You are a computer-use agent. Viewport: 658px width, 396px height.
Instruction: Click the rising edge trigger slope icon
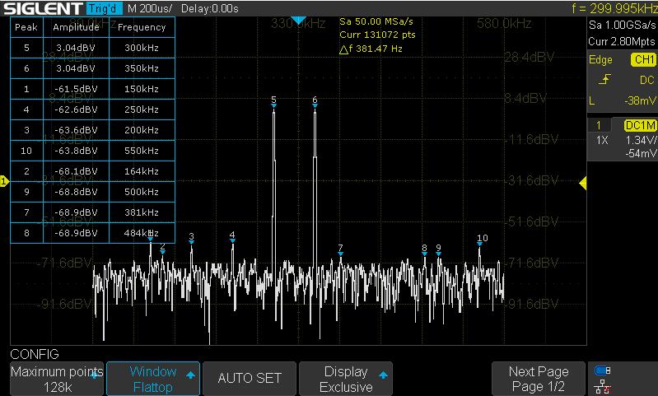click(605, 80)
